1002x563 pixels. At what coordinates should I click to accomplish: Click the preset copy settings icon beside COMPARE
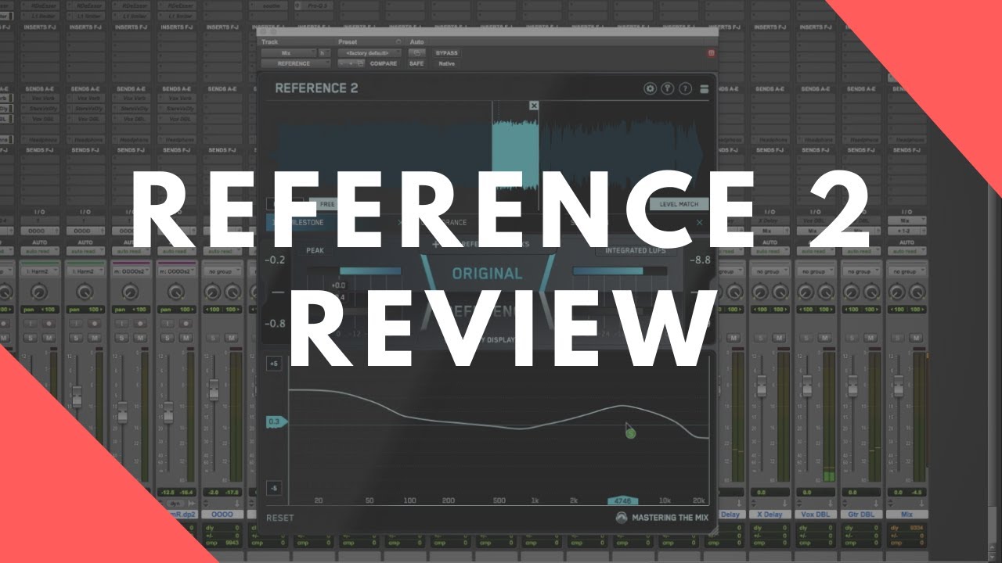click(361, 63)
